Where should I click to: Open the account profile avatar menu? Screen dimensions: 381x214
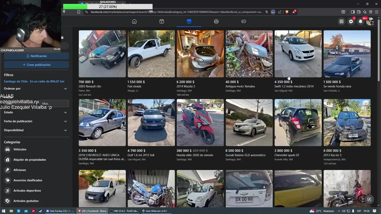coord(370,21)
